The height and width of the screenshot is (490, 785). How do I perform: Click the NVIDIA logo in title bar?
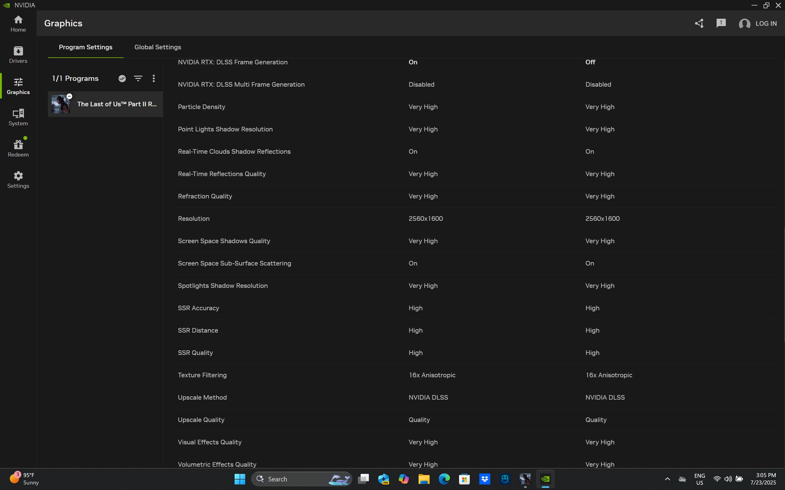click(7, 5)
